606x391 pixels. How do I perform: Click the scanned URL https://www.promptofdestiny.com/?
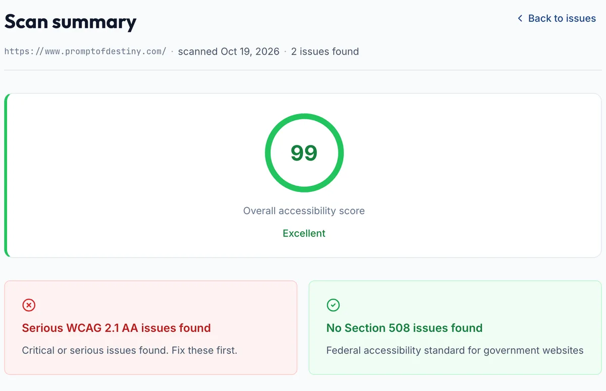point(85,52)
